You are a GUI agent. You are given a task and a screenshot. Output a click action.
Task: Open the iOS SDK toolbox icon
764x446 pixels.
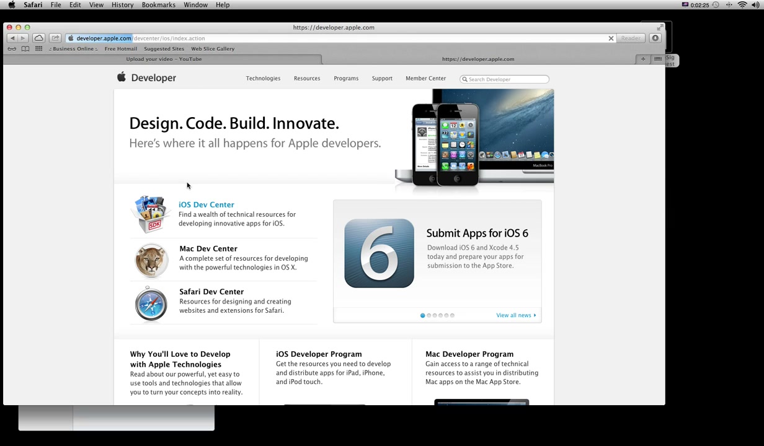pyautogui.click(x=151, y=214)
